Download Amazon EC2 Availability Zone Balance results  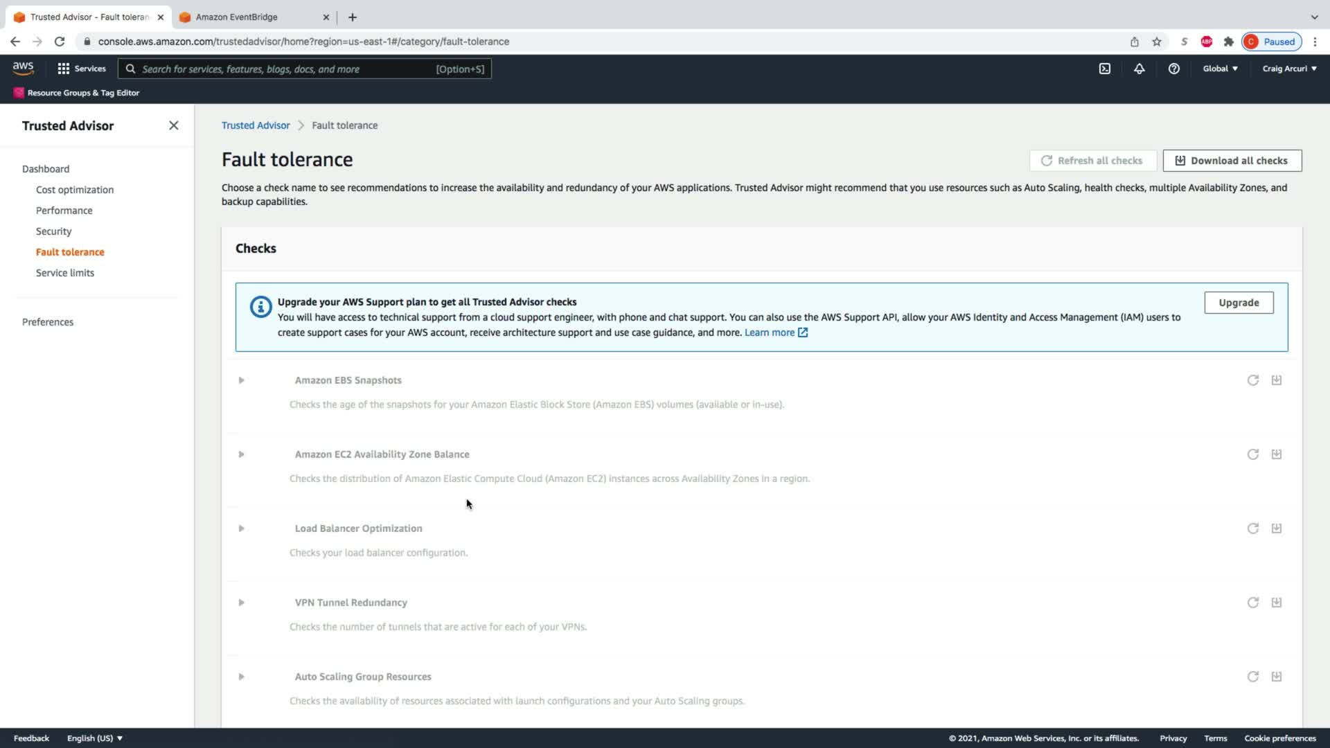pos(1276,454)
